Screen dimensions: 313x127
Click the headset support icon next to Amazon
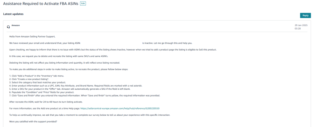pyautogui.click(x=8, y=27)
